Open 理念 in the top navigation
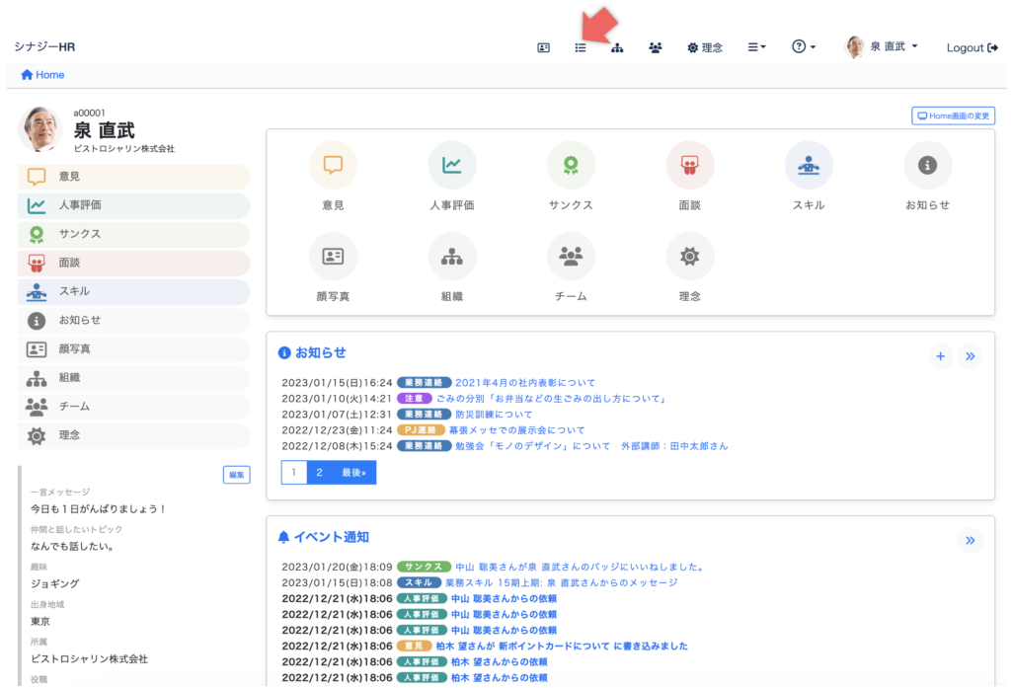This screenshot has width=1011, height=688. coord(705,47)
